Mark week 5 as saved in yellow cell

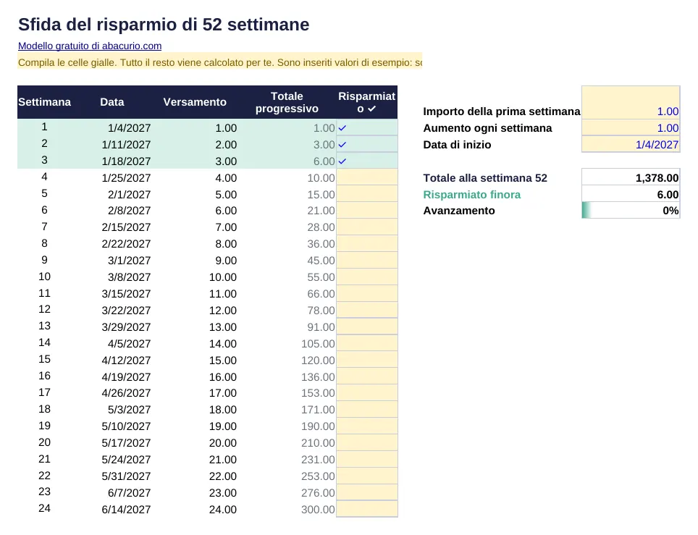click(367, 194)
